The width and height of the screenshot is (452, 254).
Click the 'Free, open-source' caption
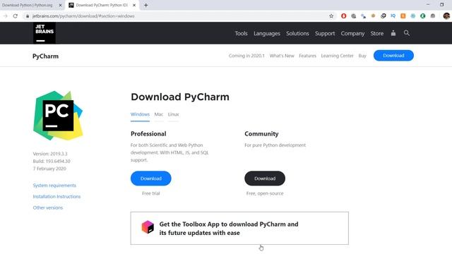(265, 193)
